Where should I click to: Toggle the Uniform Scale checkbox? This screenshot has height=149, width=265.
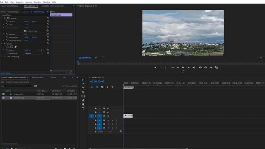(x=25, y=31)
